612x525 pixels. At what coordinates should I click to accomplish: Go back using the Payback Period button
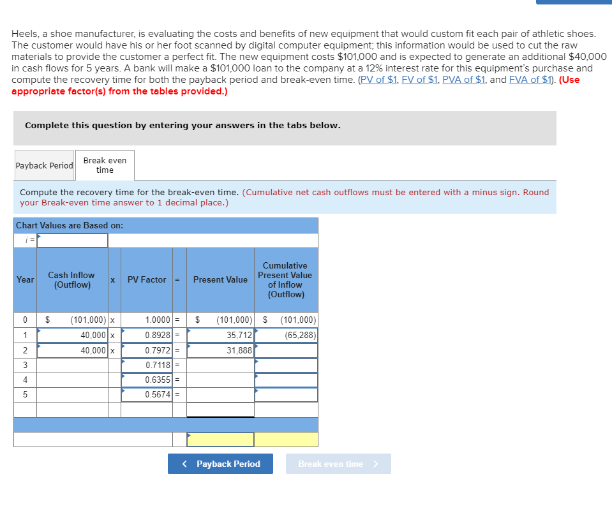(x=221, y=464)
